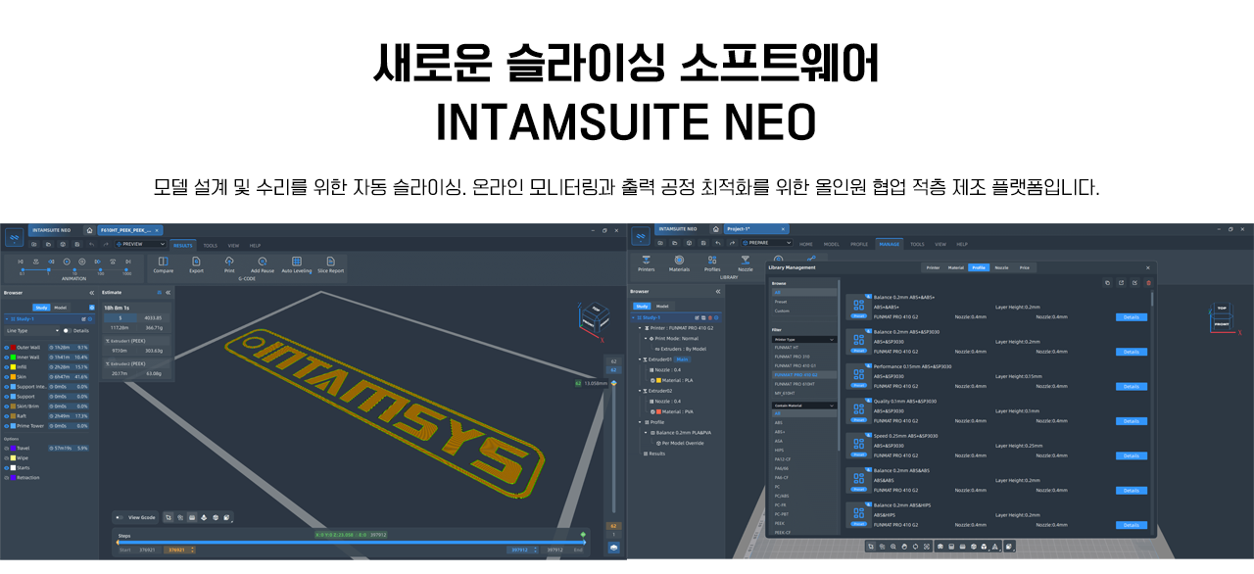Open Materials library icon
Screen dimensions: 1254x574
pyautogui.click(x=679, y=260)
